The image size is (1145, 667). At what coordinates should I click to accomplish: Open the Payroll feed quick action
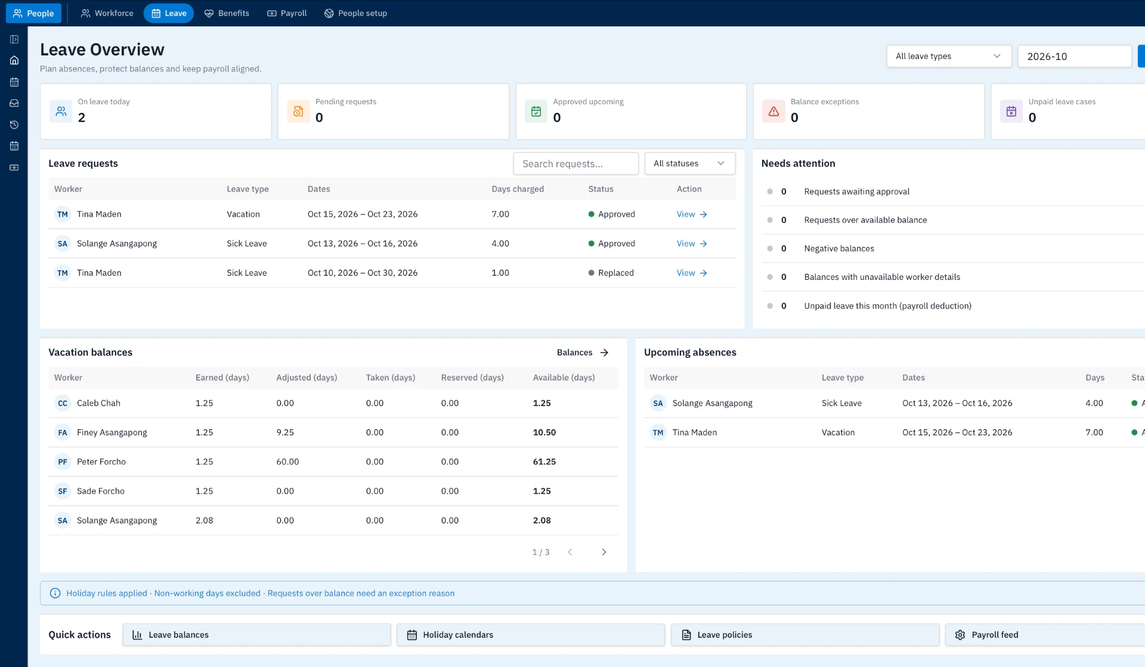[x=1045, y=635]
